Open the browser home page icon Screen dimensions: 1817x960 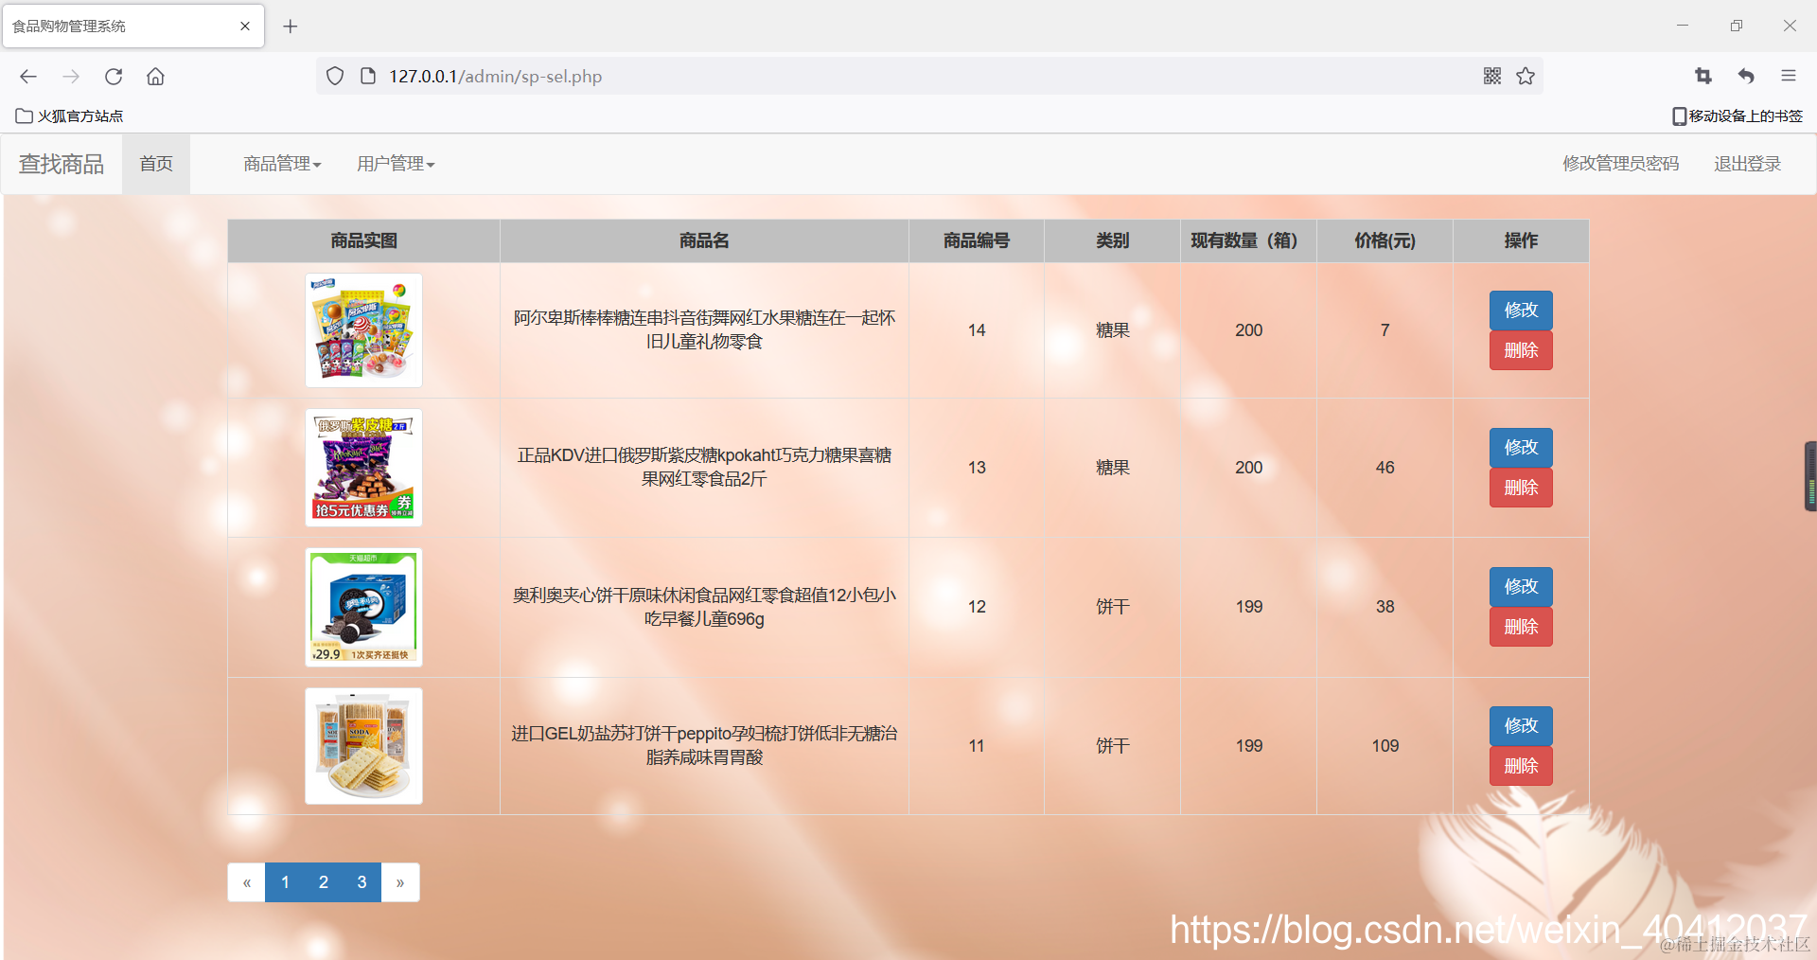pos(155,77)
